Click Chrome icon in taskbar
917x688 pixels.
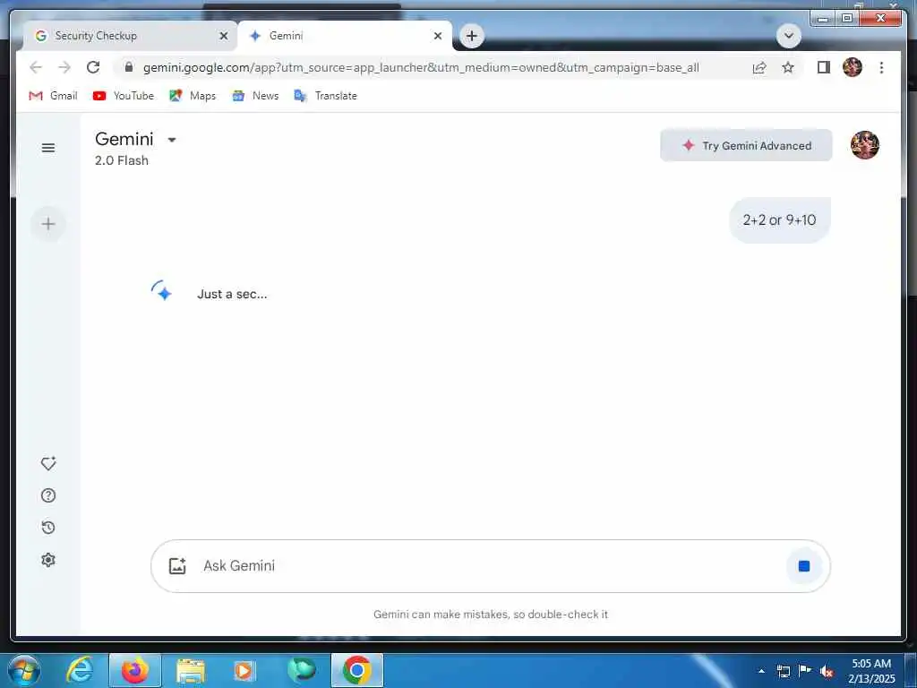tap(357, 670)
